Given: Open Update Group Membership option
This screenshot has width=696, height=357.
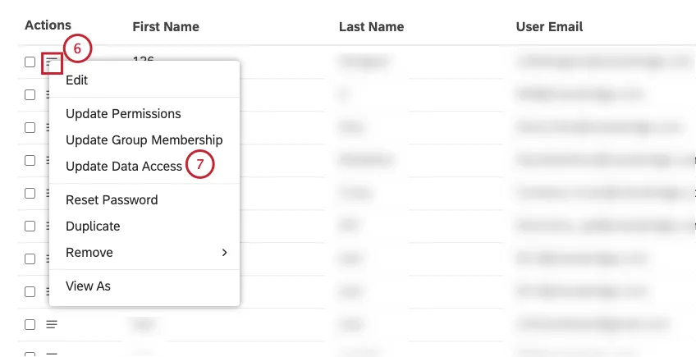Looking at the screenshot, I should pos(144,140).
